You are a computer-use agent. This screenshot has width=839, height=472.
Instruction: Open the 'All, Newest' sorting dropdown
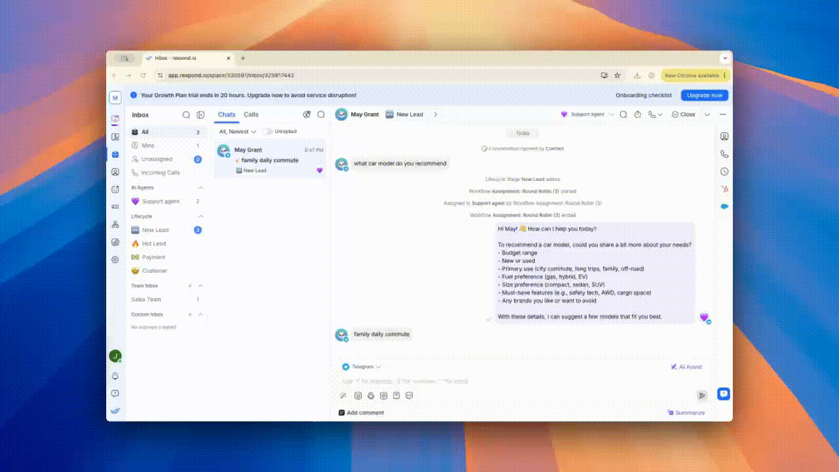(236, 131)
